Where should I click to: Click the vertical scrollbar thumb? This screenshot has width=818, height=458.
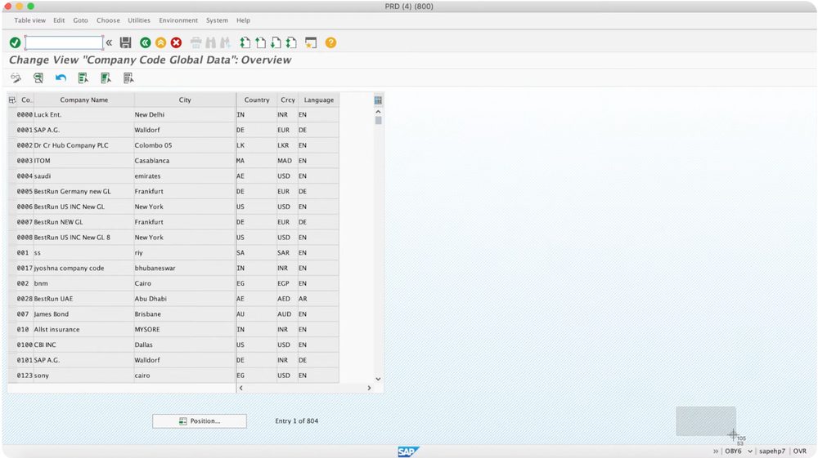pos(378,120)
